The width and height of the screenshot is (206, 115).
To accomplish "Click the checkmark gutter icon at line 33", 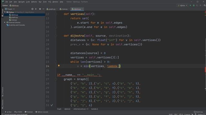I will tap(52, 105).
